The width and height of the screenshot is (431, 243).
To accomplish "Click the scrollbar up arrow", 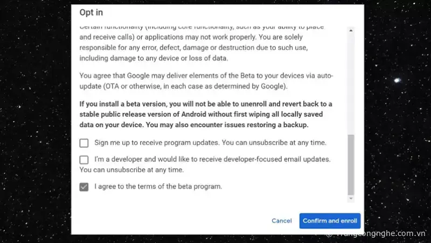I will pos(351,29).
